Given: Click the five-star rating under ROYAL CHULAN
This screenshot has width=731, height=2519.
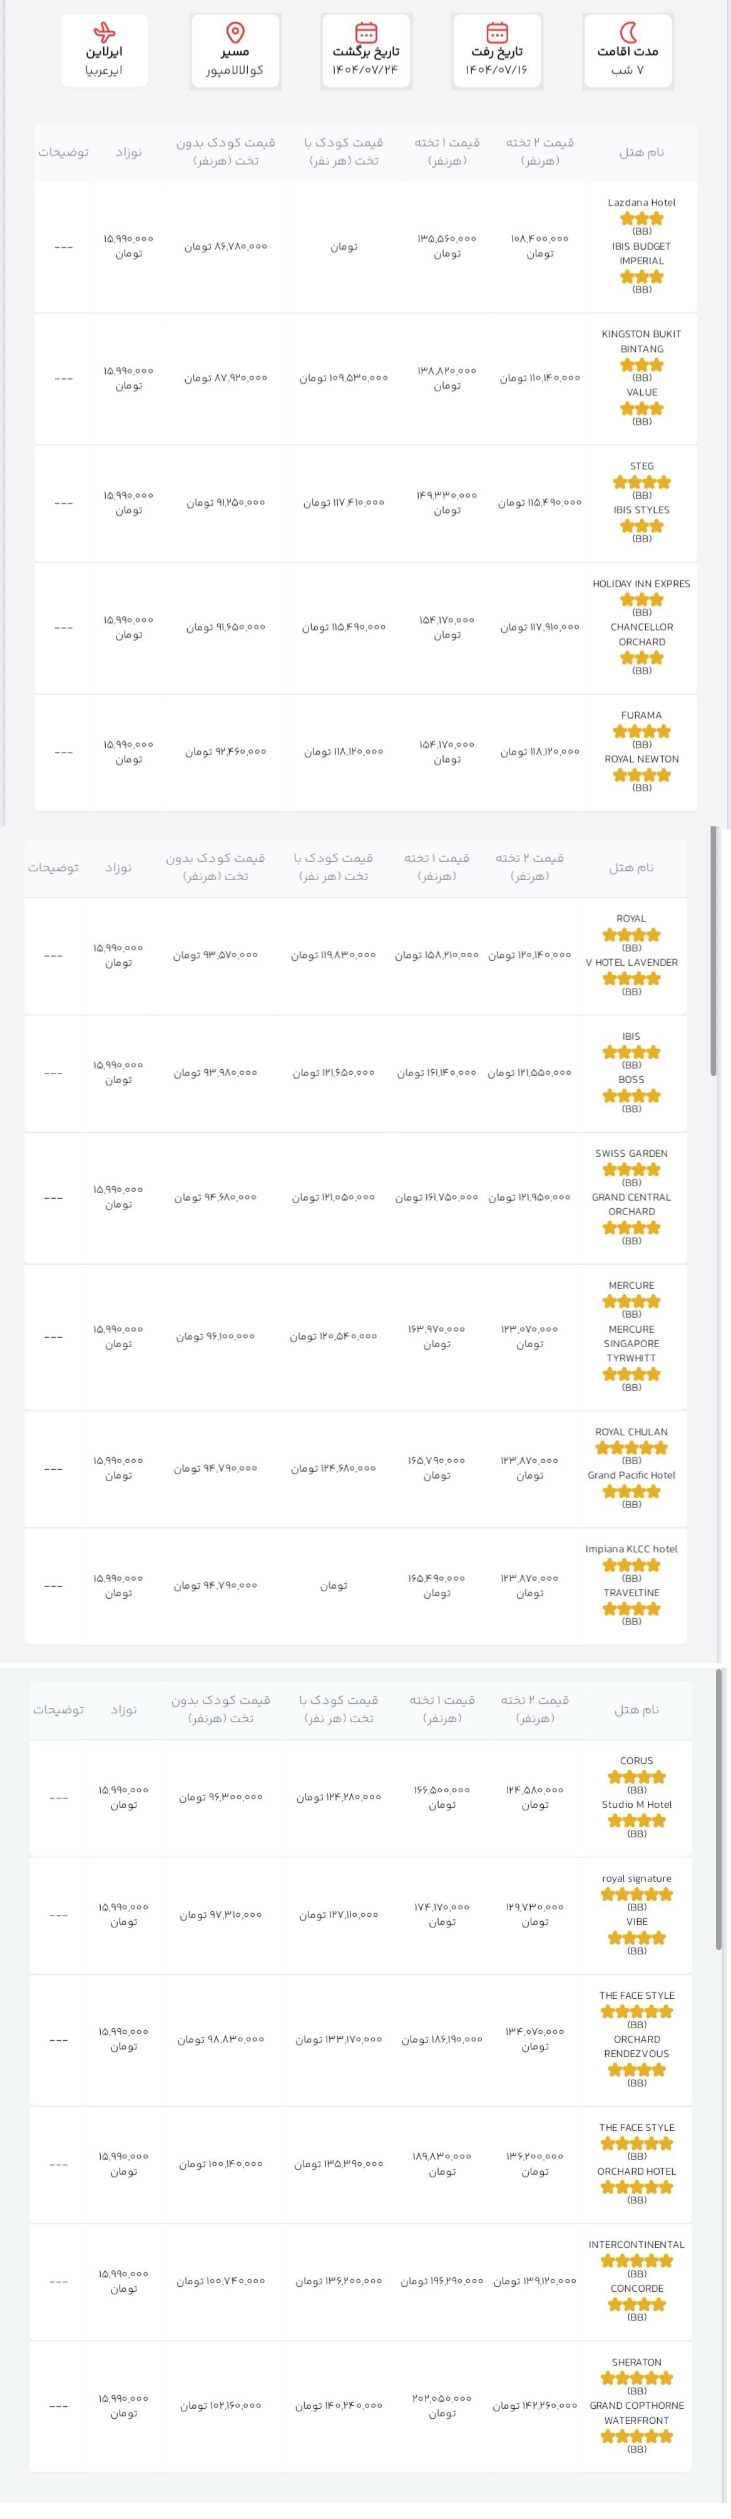Looking at the screenshot, I should point(631,1447).
